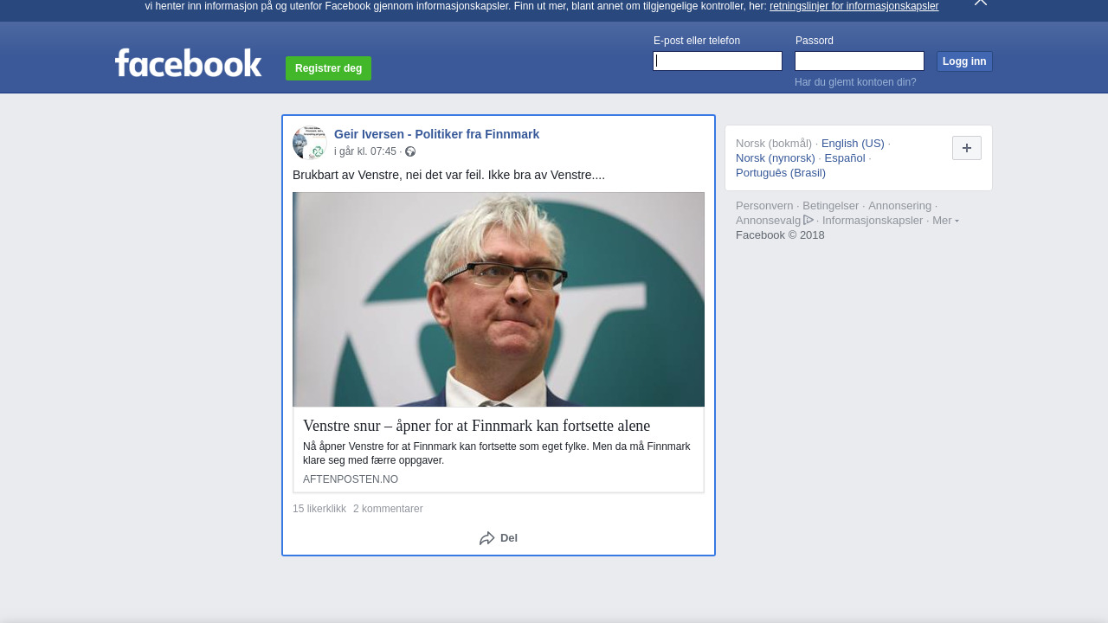The image size is (1108, 623).
Task: Switch language to Português (Brasil)
Action: coord(781,173)
